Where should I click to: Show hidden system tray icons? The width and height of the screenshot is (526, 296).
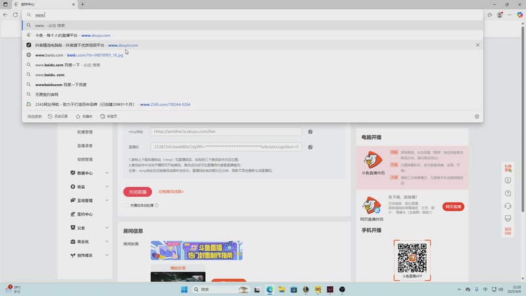point(458,289)
